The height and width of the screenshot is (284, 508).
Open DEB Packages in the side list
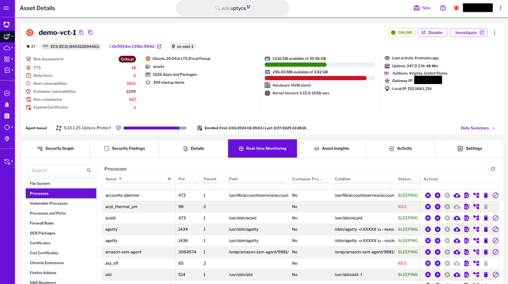[61, 233]
